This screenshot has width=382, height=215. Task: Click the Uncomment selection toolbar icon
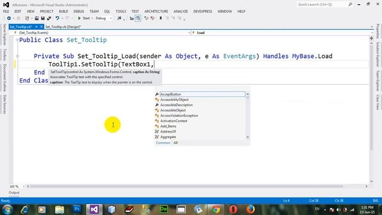(x=153, y=19)
